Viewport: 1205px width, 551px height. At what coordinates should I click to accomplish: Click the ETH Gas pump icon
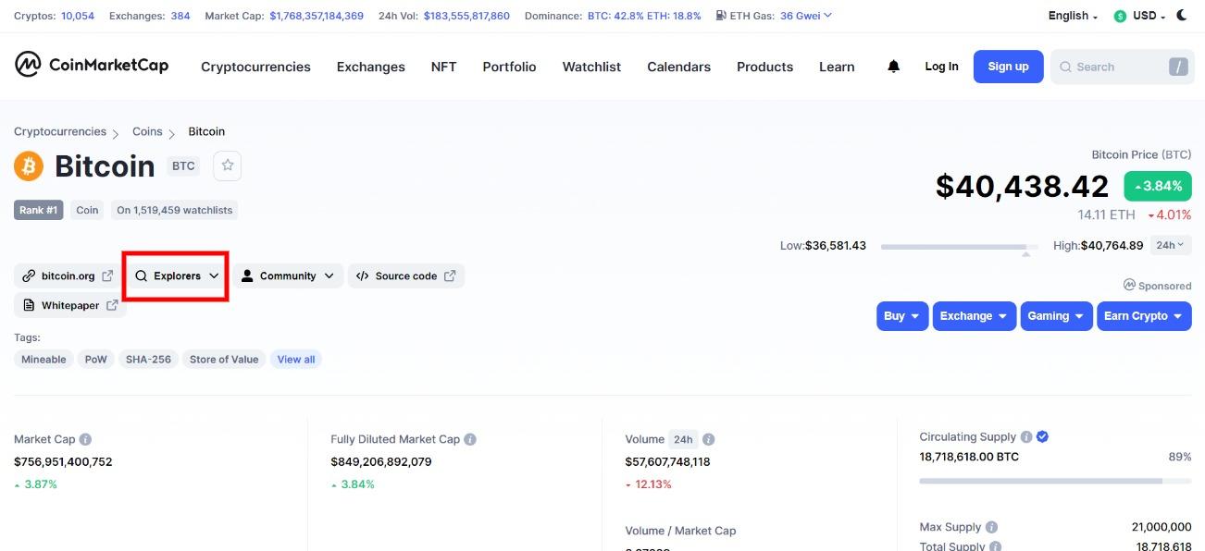[721, 16]
